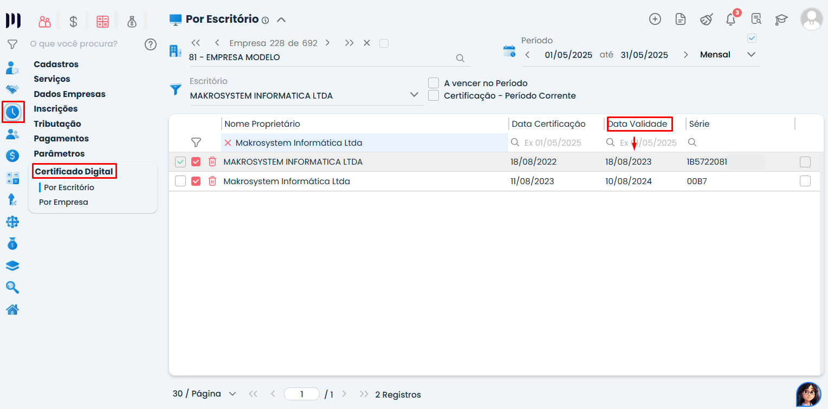Select the handshake icon in the sidebar

pos(12,89)
